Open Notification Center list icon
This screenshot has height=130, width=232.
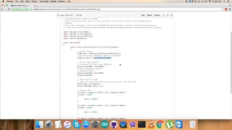pos(228,1)
